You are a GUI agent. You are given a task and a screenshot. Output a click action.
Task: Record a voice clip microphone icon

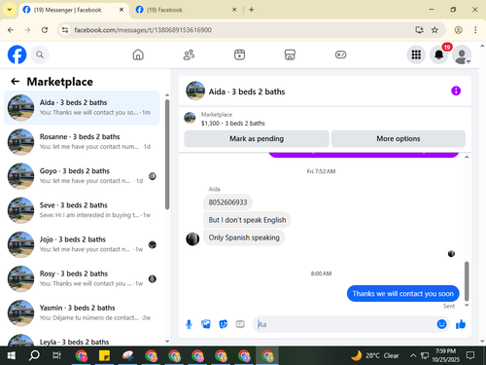coord(189,324)
